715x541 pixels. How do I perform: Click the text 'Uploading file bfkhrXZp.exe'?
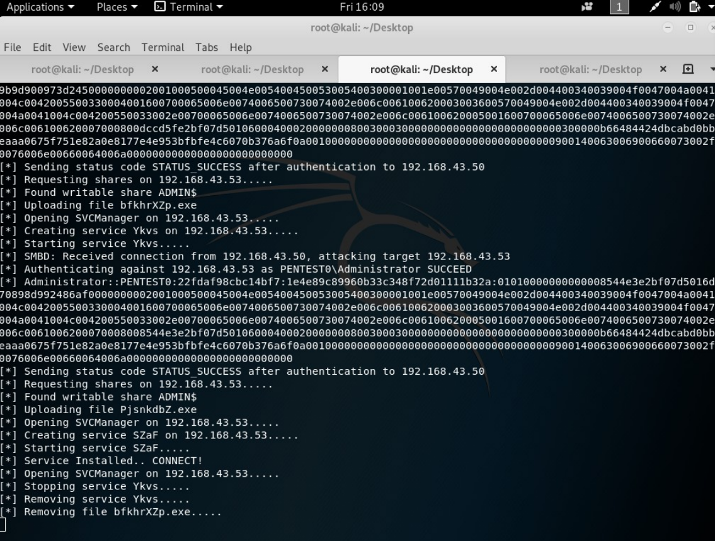[110, 205]
